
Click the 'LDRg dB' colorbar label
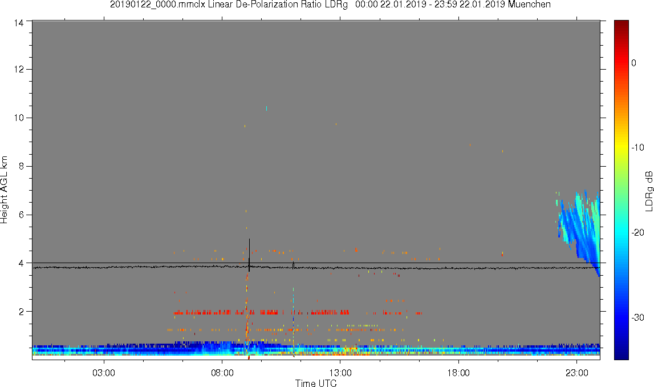pyautogui.click(x=648, y=191)
